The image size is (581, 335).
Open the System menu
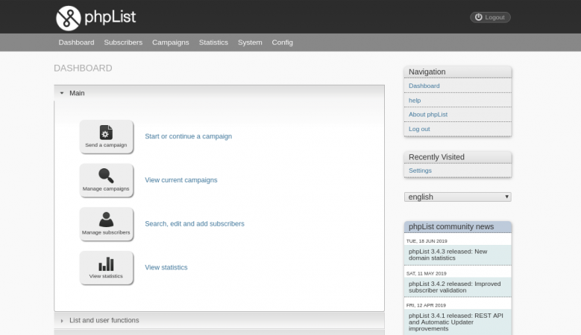pos(250,42)
